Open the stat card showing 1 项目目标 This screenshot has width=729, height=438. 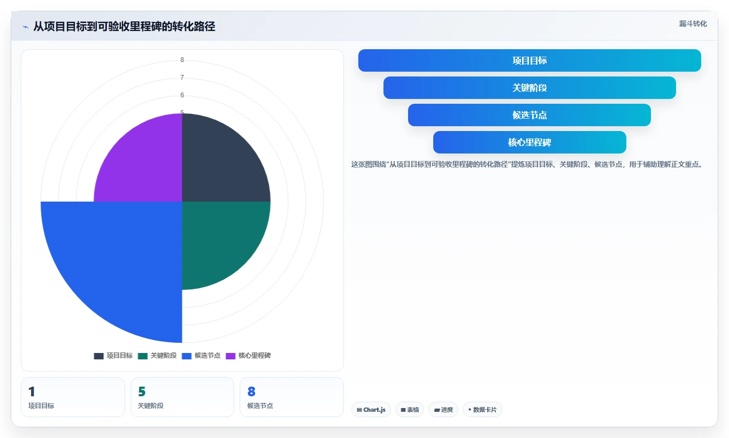coord(73,397)
